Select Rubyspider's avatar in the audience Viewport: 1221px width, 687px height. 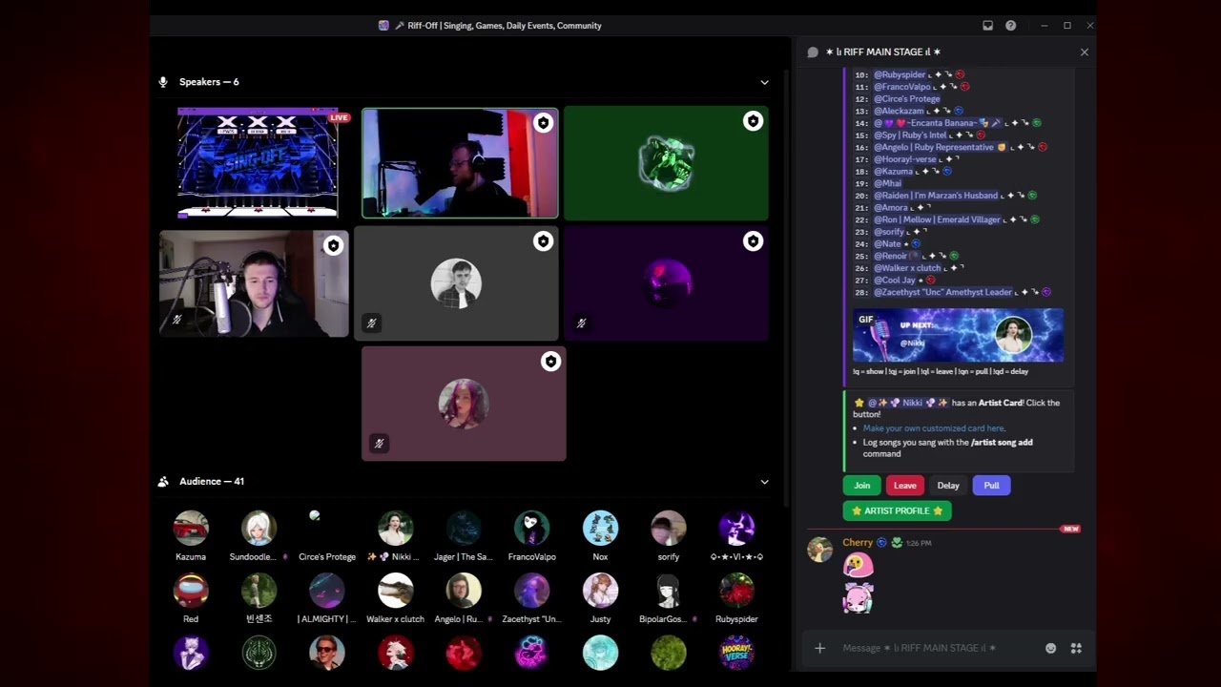(736, 591)
